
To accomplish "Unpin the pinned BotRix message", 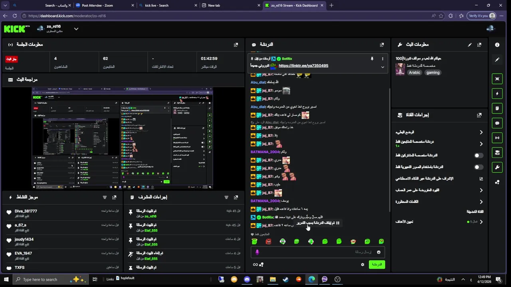I will pos(372,59).
